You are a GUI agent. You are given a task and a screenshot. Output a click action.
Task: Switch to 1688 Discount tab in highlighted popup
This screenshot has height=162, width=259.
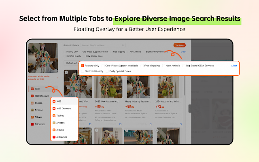pos(64,109)
